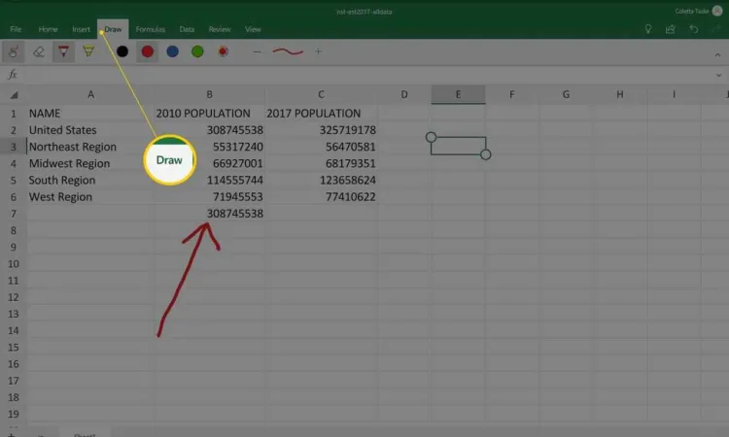The width and height of the screenshot is (729, 437).
Task: Select column F header
Action: coord(512,95)
